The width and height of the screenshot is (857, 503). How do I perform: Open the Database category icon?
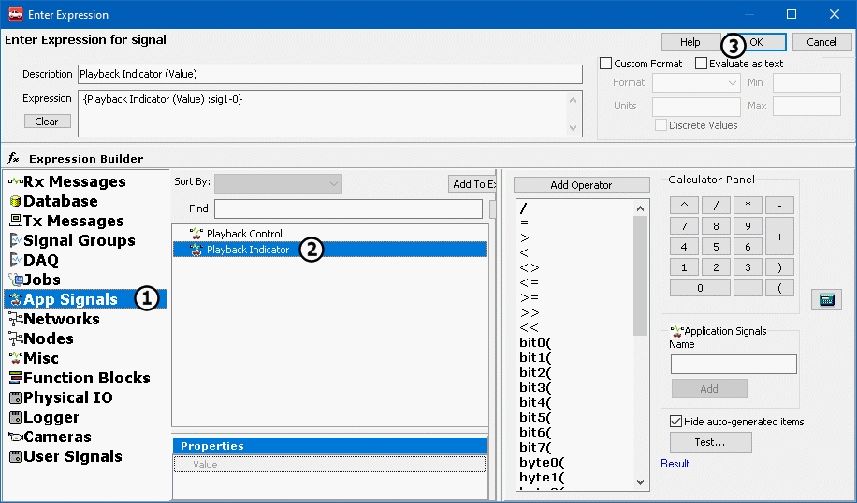[x=15, y=201]
